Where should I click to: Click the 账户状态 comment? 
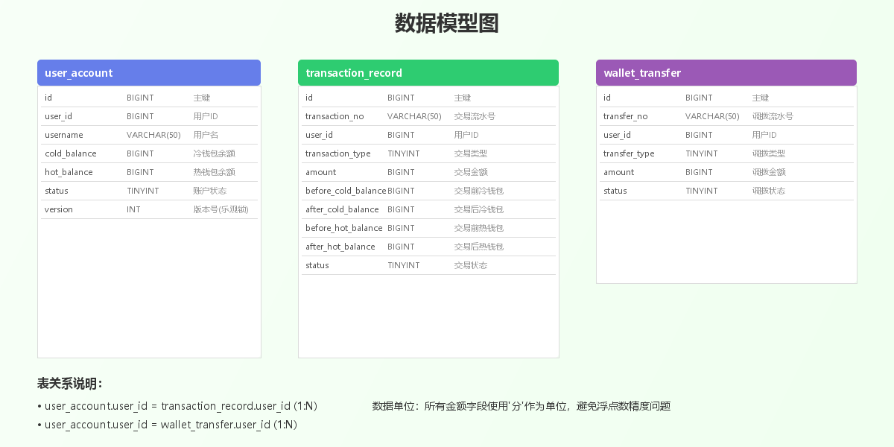[x=210, y=191]
